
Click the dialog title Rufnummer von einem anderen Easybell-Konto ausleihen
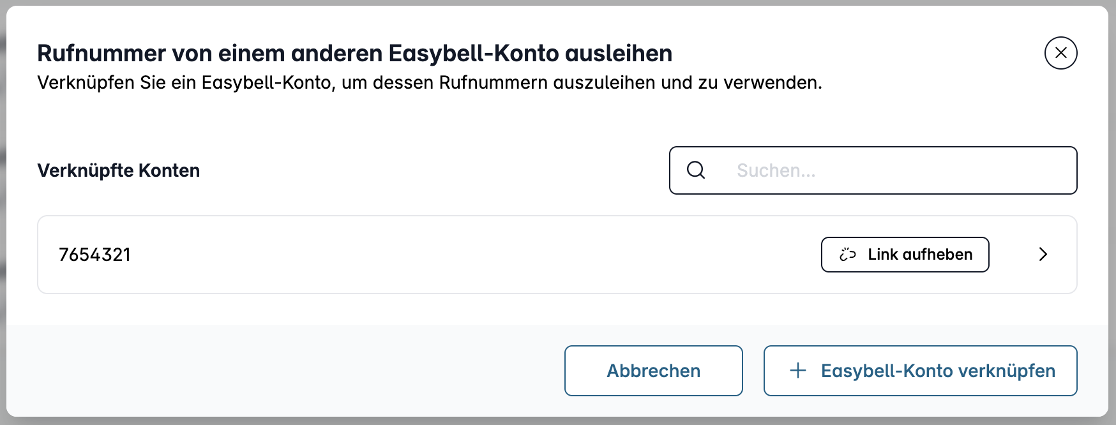tap(354, 53)
